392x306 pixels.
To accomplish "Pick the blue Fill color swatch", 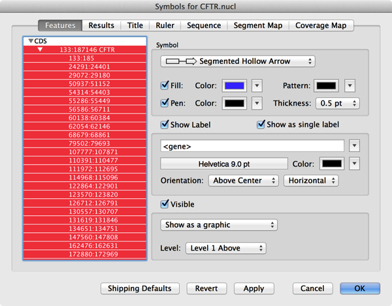I will (x=234, y=86).
